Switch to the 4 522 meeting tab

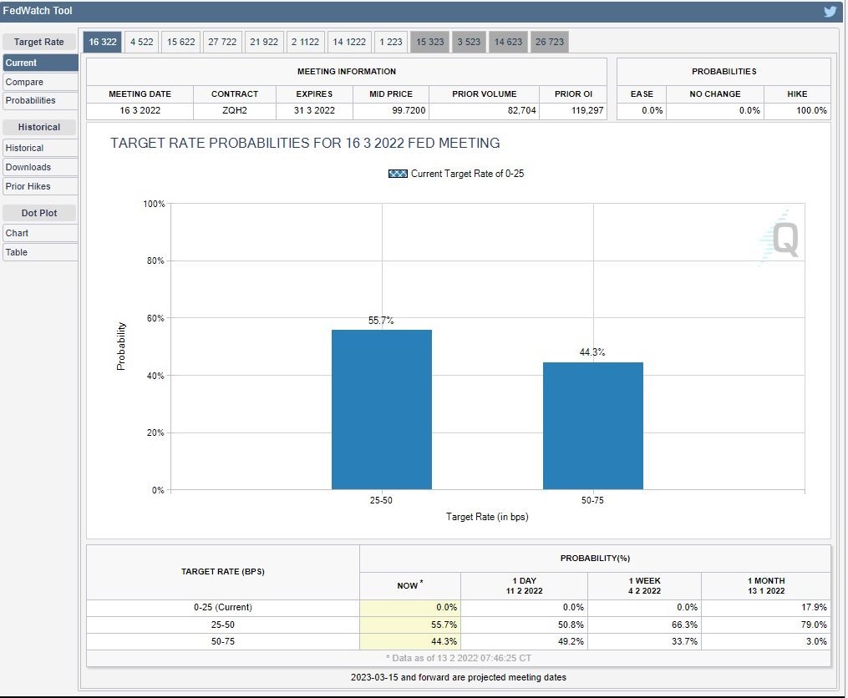pyautogui.click(x=142, y=42)
